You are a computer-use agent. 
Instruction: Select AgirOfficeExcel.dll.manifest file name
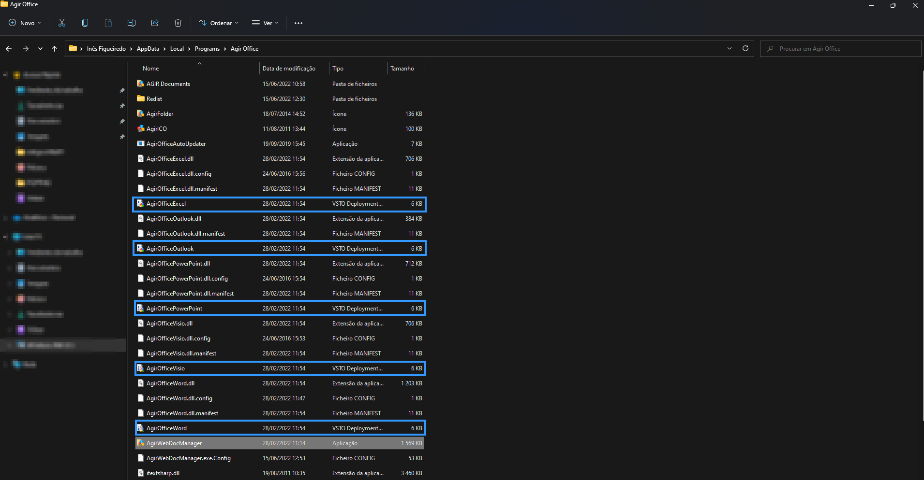click(x=182, y=188)
